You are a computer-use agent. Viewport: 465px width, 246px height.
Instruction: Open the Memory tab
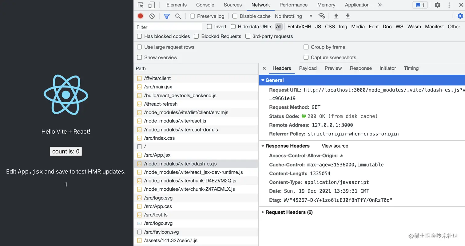[x=326, y=5]
